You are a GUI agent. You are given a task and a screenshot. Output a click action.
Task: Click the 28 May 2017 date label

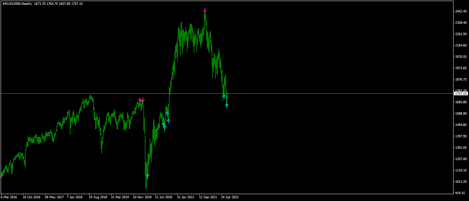[54, 198]
